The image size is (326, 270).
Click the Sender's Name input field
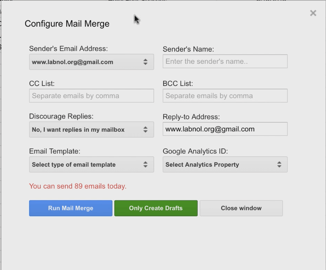point(225,61)
